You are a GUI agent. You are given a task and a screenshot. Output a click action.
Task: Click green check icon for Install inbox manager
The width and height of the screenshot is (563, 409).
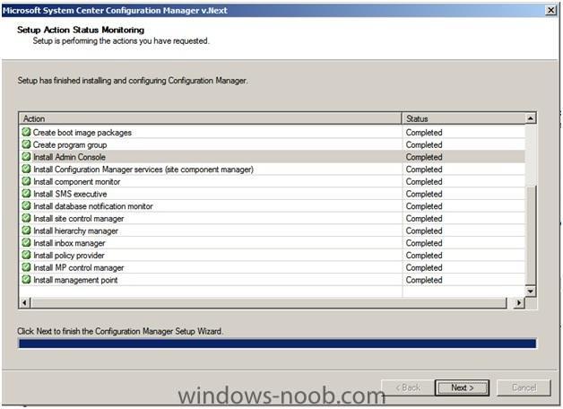pos(26,243)
